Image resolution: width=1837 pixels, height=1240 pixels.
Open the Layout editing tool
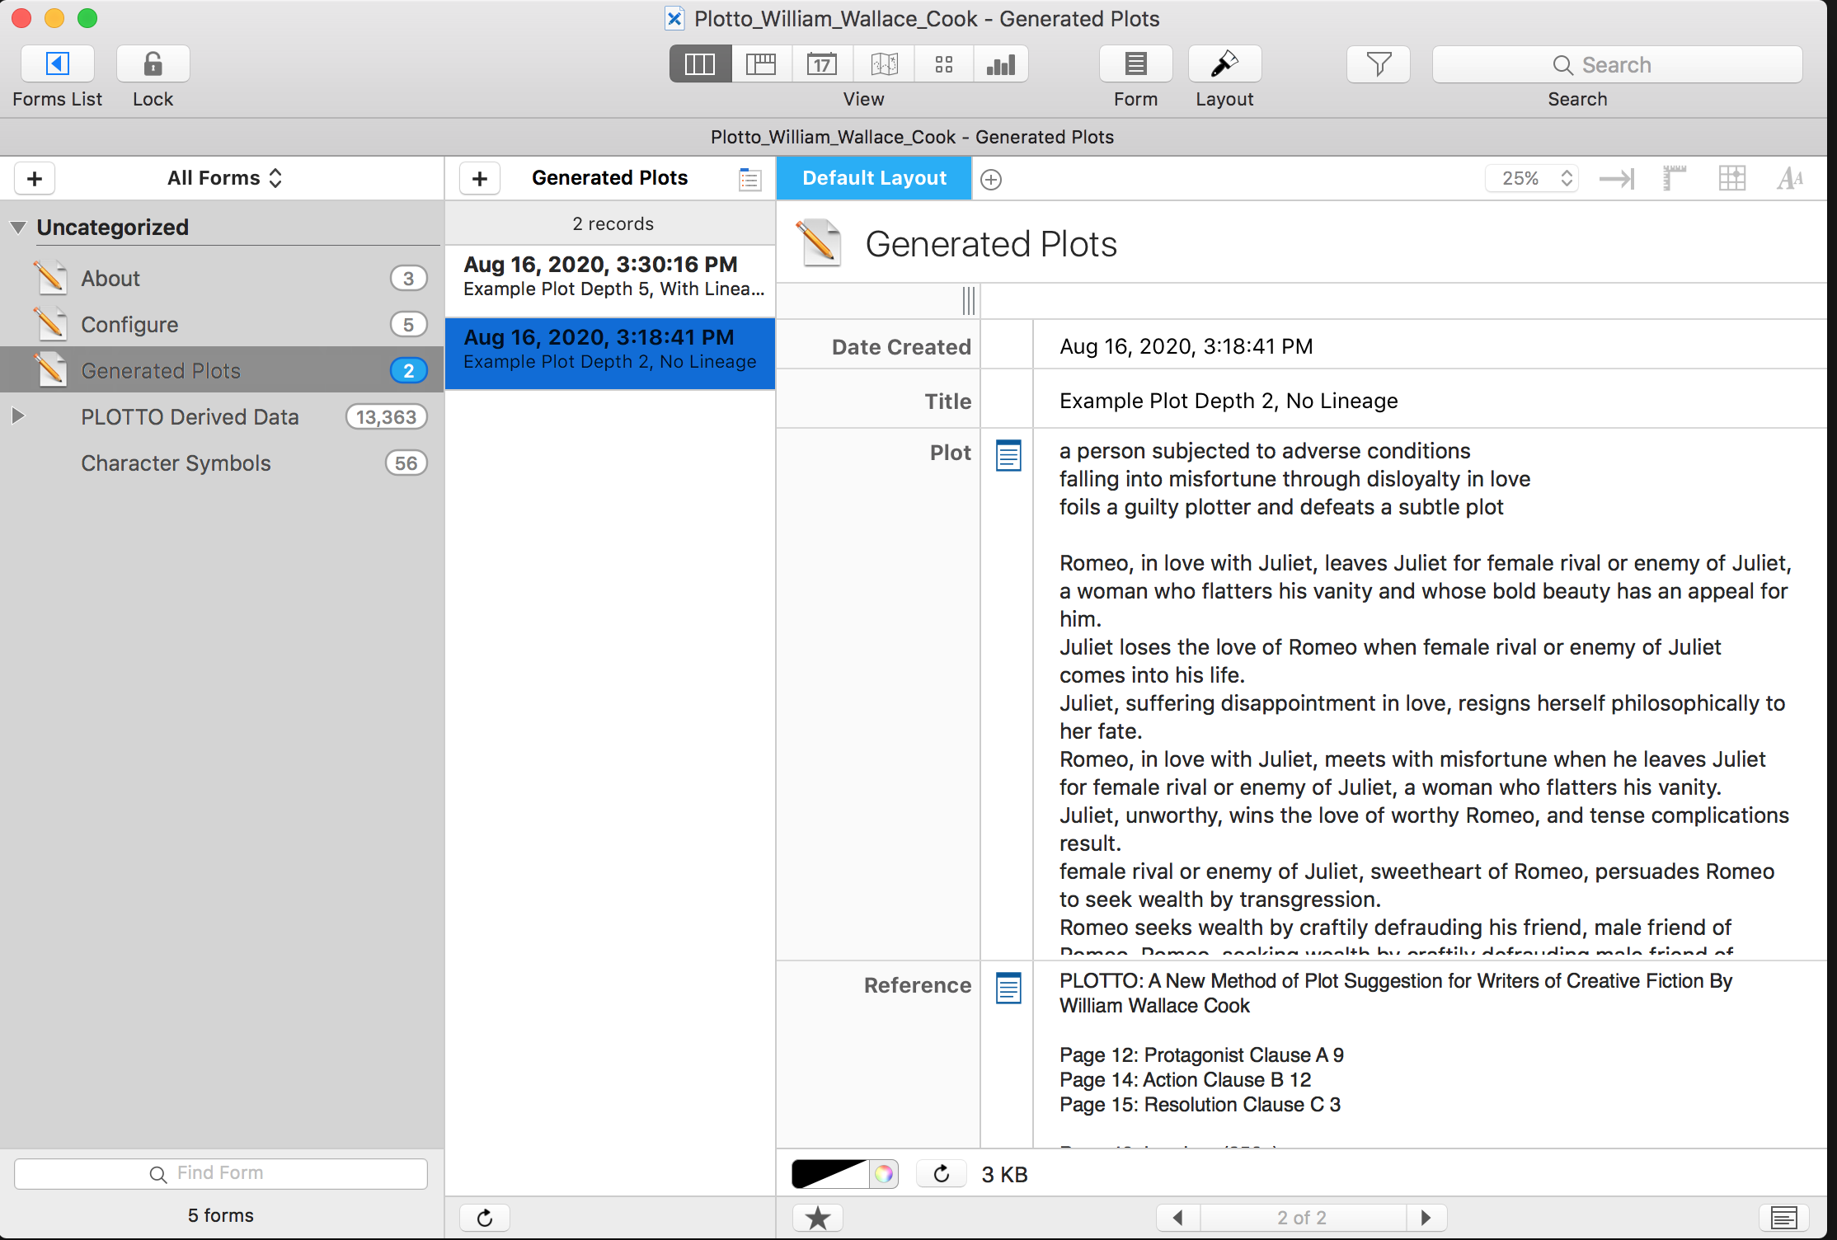[1224, 64]
